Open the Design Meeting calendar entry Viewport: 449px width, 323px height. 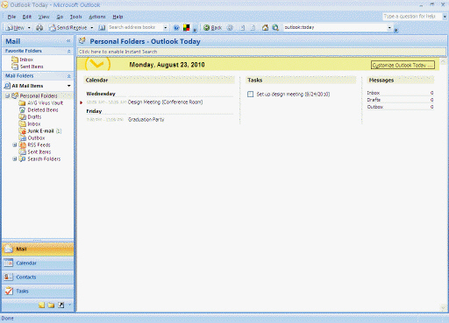point(165,102)
